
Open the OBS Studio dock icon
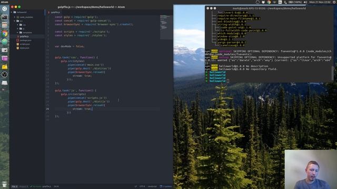click(5, 75)
